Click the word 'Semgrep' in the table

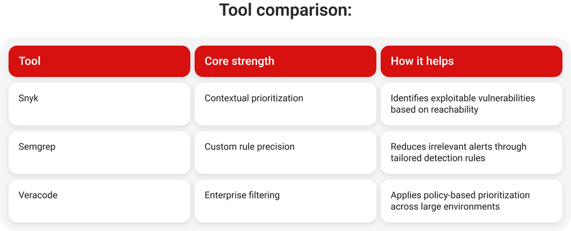tap(37, 147)
